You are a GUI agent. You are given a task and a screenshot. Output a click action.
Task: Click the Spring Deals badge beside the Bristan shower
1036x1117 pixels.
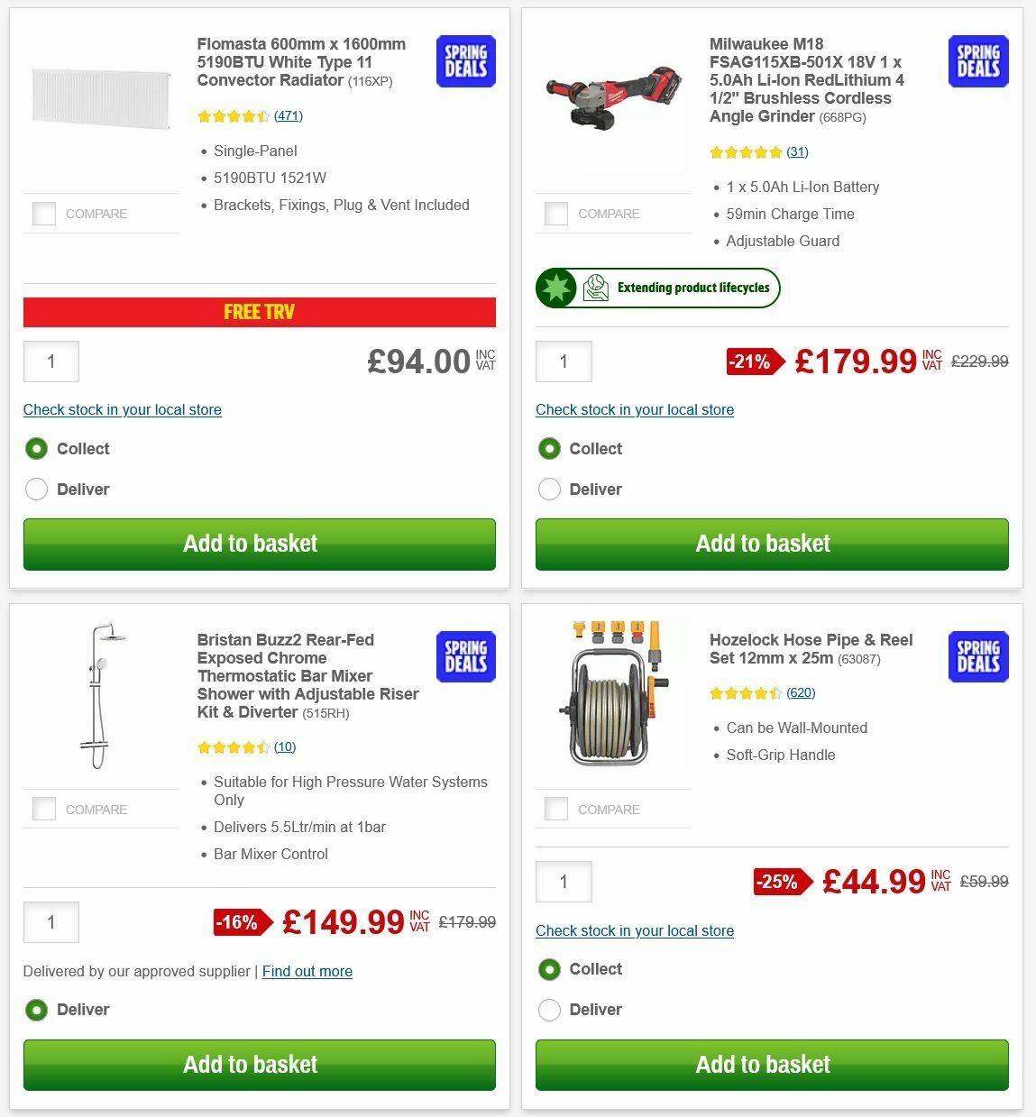pos(465,656)
